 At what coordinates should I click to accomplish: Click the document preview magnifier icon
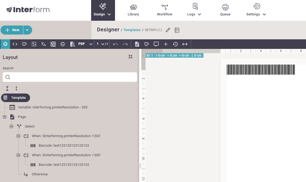[x=72, y=44]
